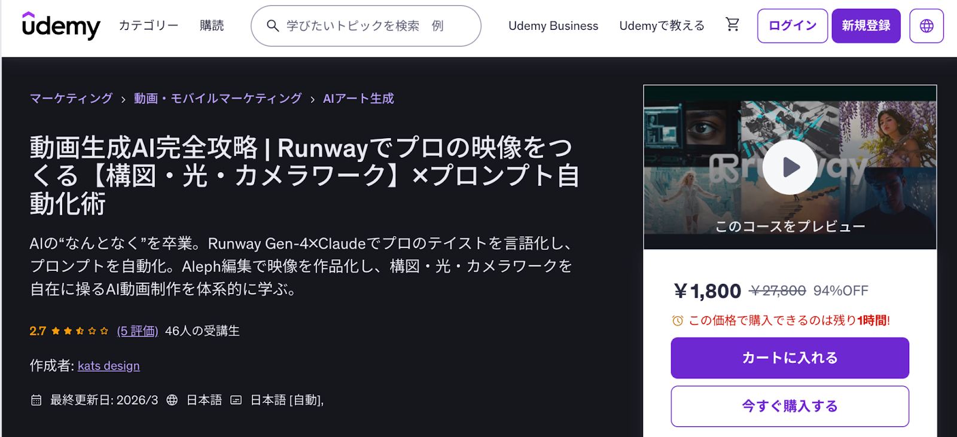Play the course preview video
This screenshot has height=437, width=957.
(790, 167)
